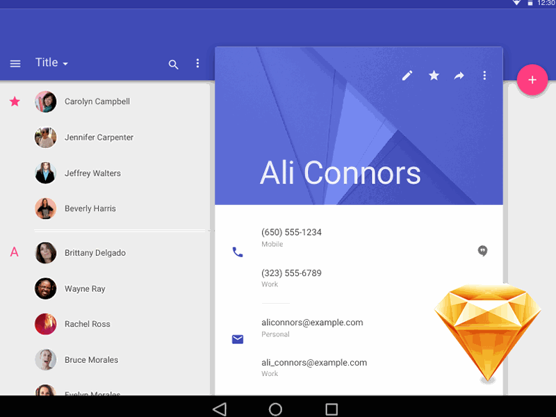Viewport: 556px width, 417px height.
Task: Compose email using the envelope icon
Action: pyautogui.click(x=238, y=339)
